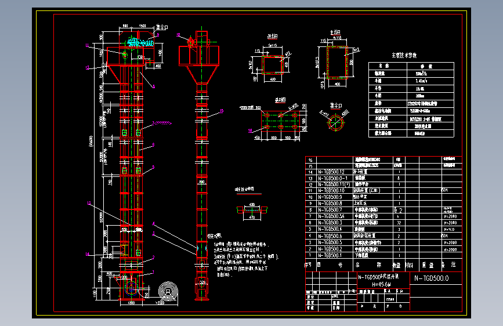Select part number N-TGD500.6 in the table
The height and width of the screenshot is (326, 503).
pyautogui.click(x=330, y=236)
